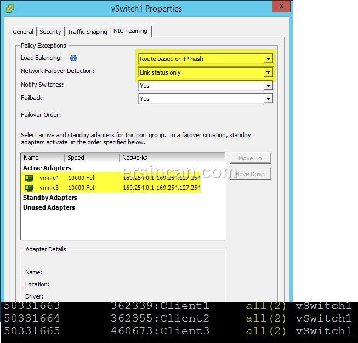Switch to the General tab
The height and width of the screenshot is (343, 358).
[x=23, y=32]
